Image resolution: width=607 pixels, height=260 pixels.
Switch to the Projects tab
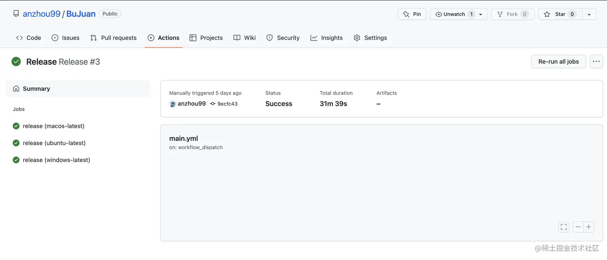click(206, 38)
